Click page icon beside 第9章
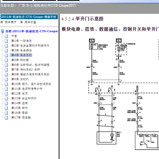Image resolution: width=159 pixels, height=159 pixels. point(6,79)
